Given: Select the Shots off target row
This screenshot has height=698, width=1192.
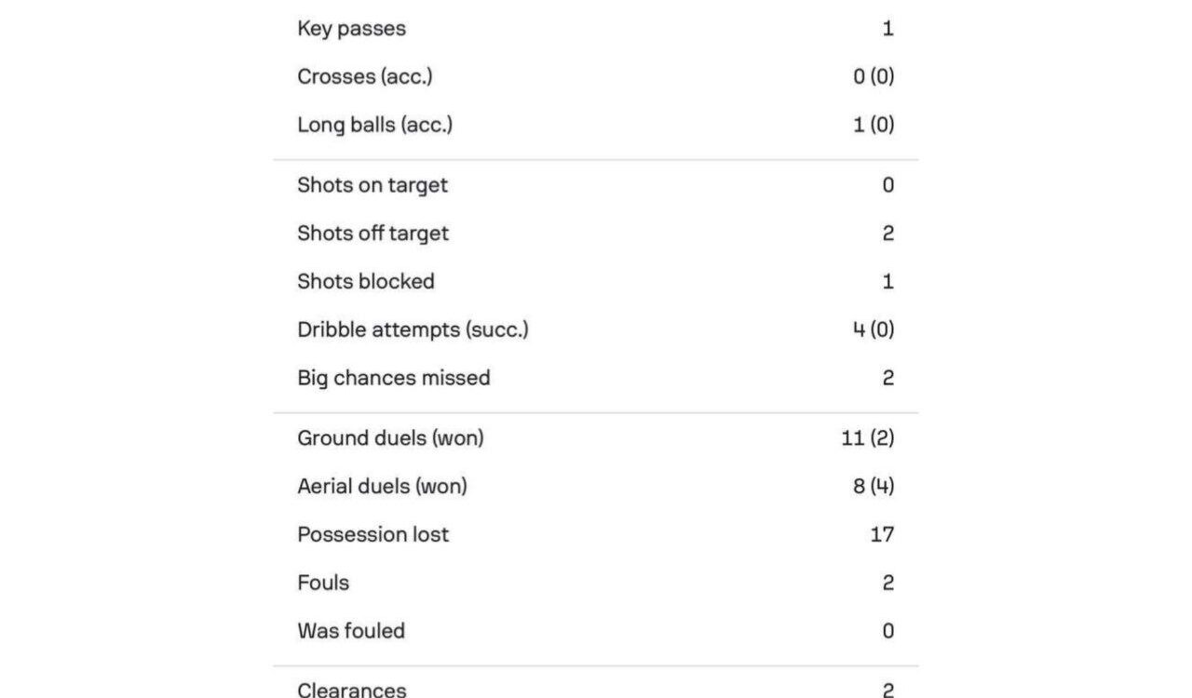Looking at the screenshot, I should click(x=596, y=234).
